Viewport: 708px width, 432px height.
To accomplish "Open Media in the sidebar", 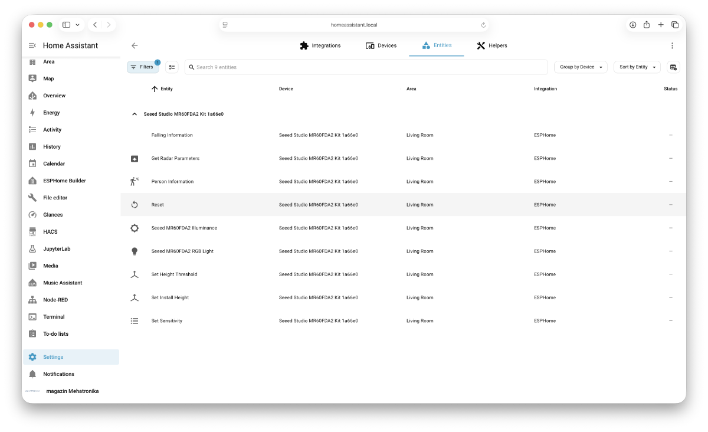I will (x=71, y=266).
